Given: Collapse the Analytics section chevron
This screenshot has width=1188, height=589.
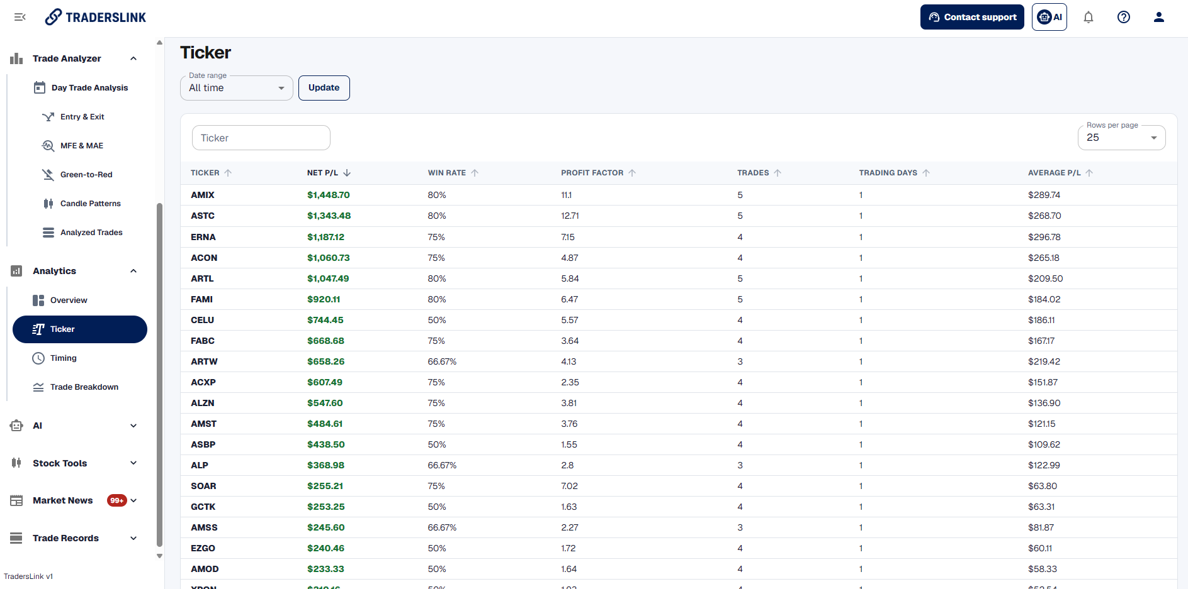Looking at the screenshot, I should [133, 271].
